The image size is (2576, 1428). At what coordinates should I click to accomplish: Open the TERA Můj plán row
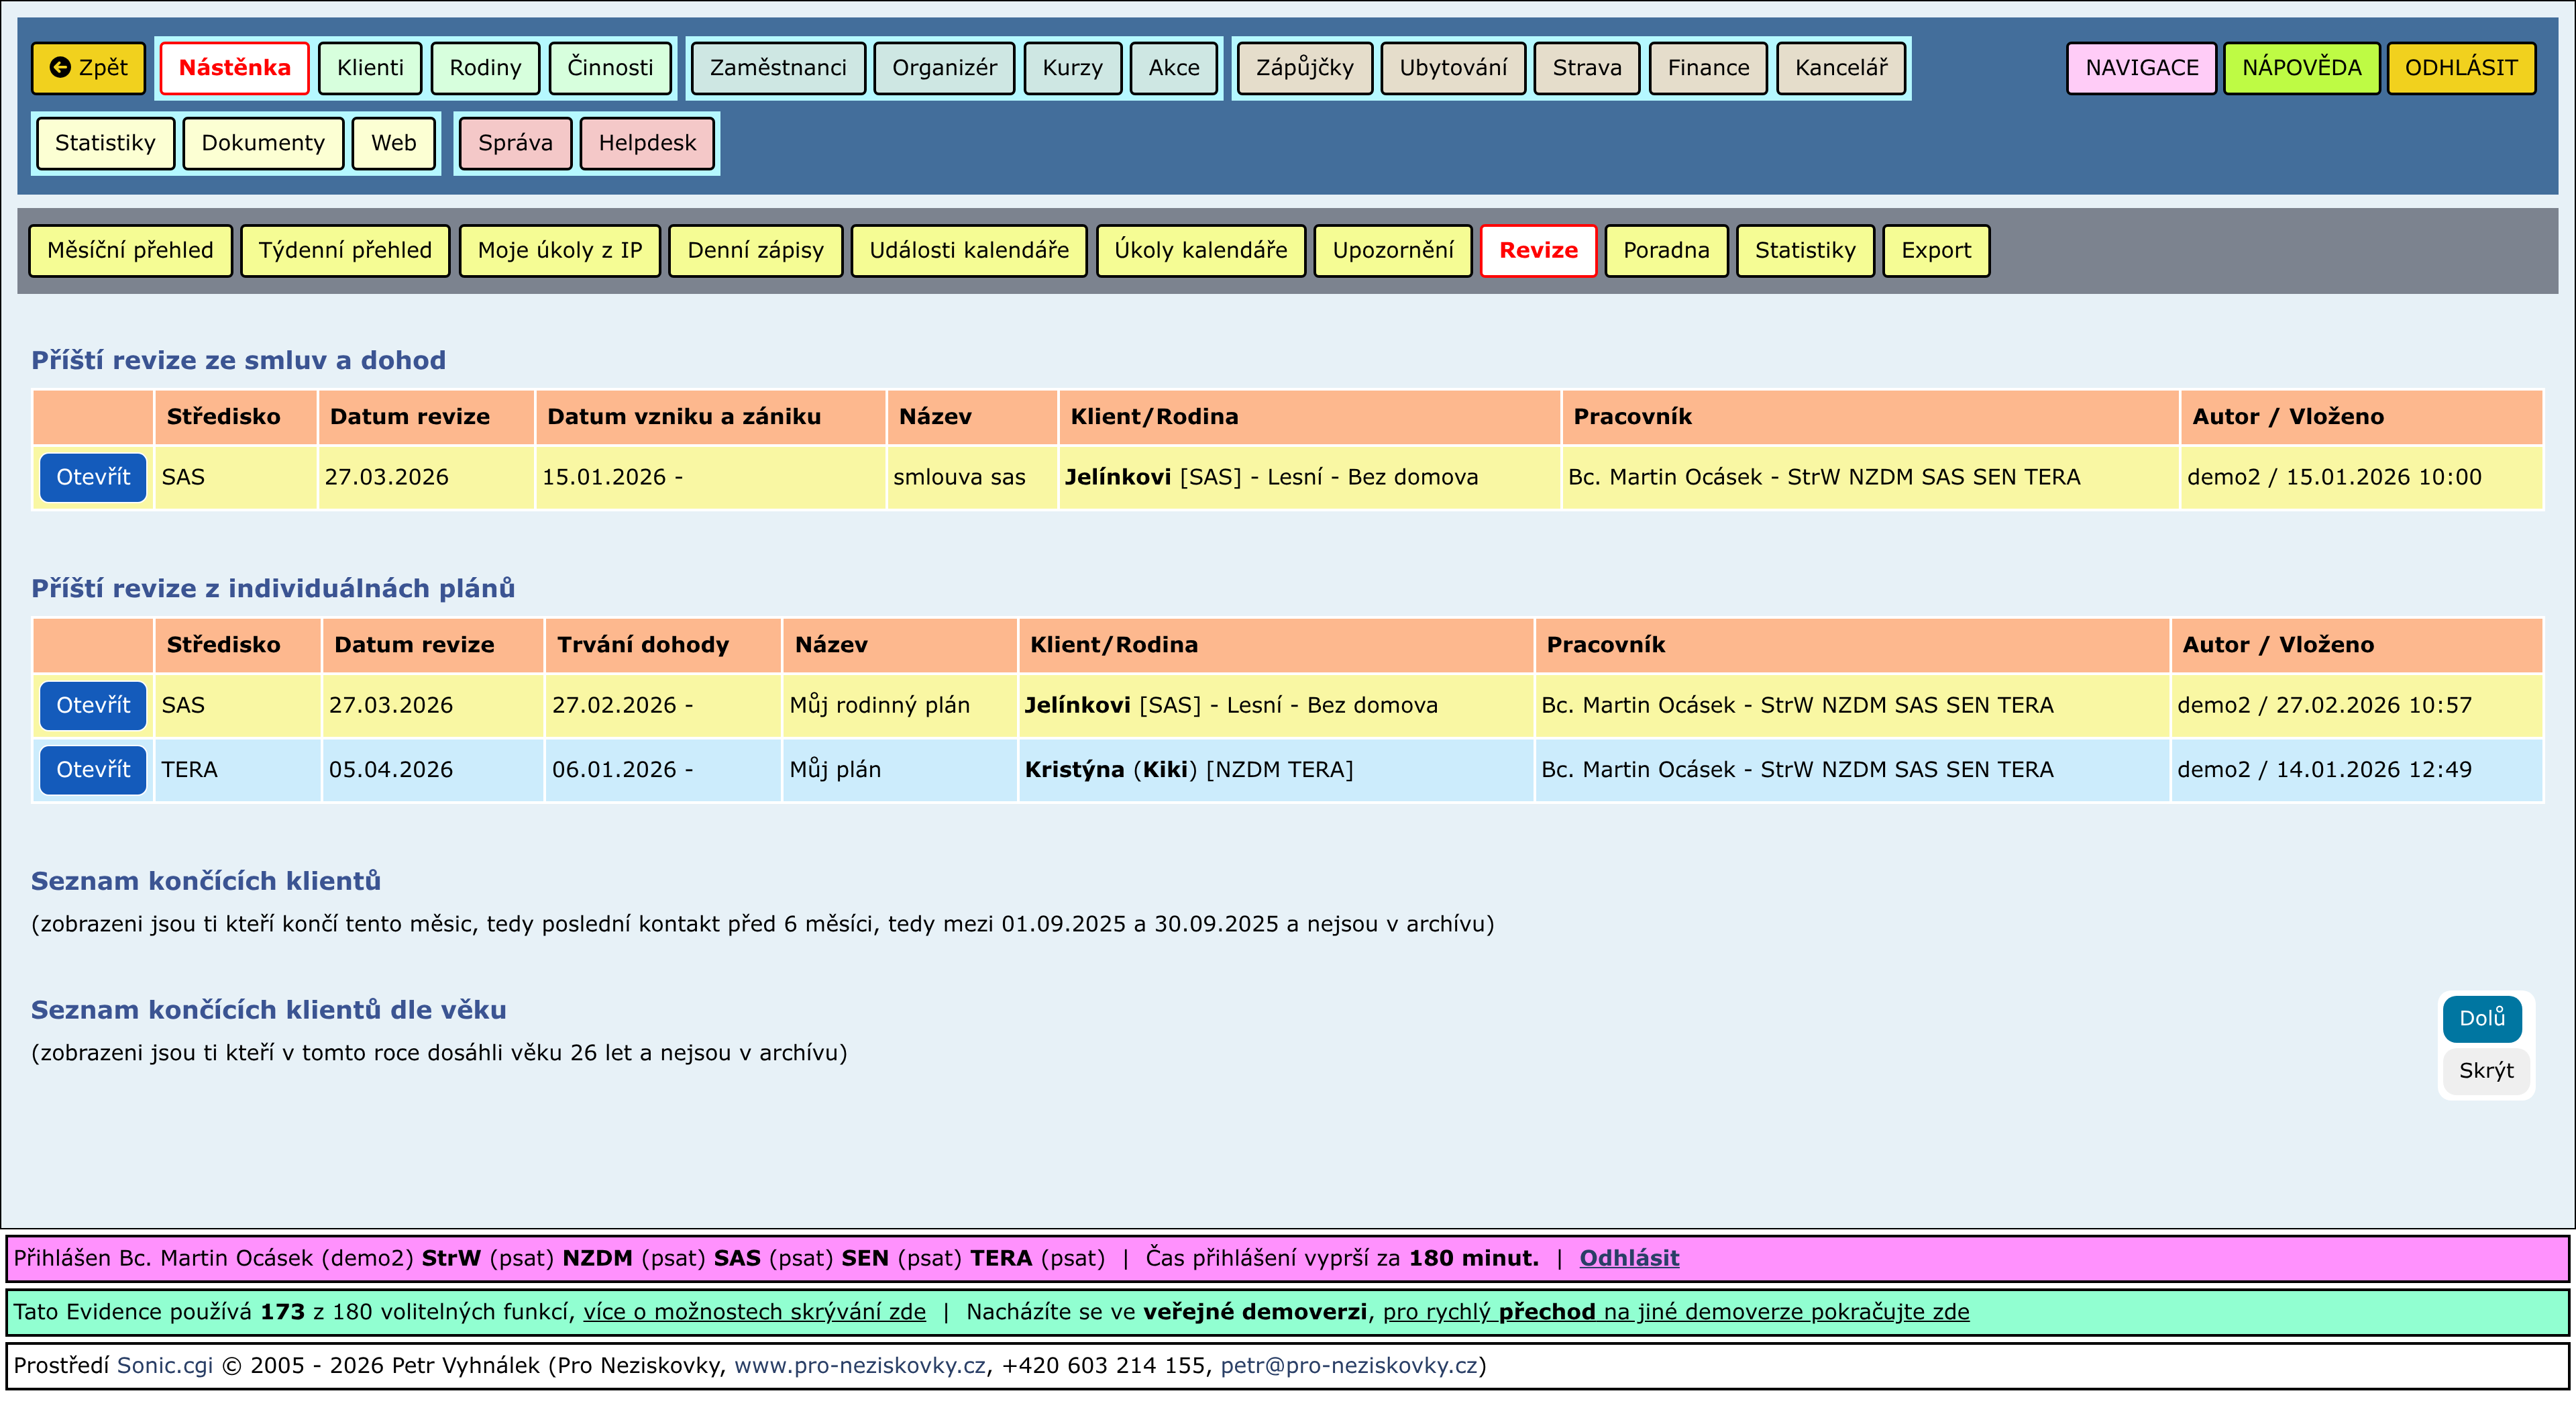[93, 770]
